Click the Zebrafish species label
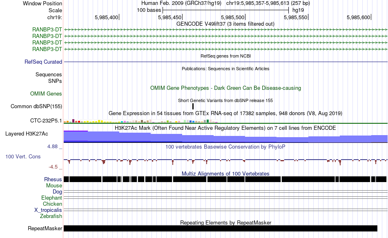The height and width of the screenshot is (238, 388). coord(51,216)
